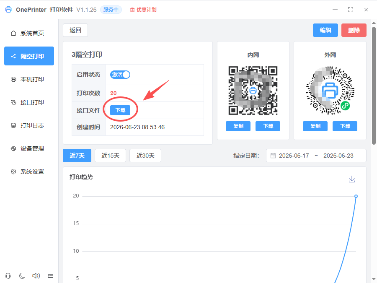Viewport: 377px width, 283px height.
Task: Click 创建时间 value 2026-06-23 08:53:46
Action: click(137, 127)
